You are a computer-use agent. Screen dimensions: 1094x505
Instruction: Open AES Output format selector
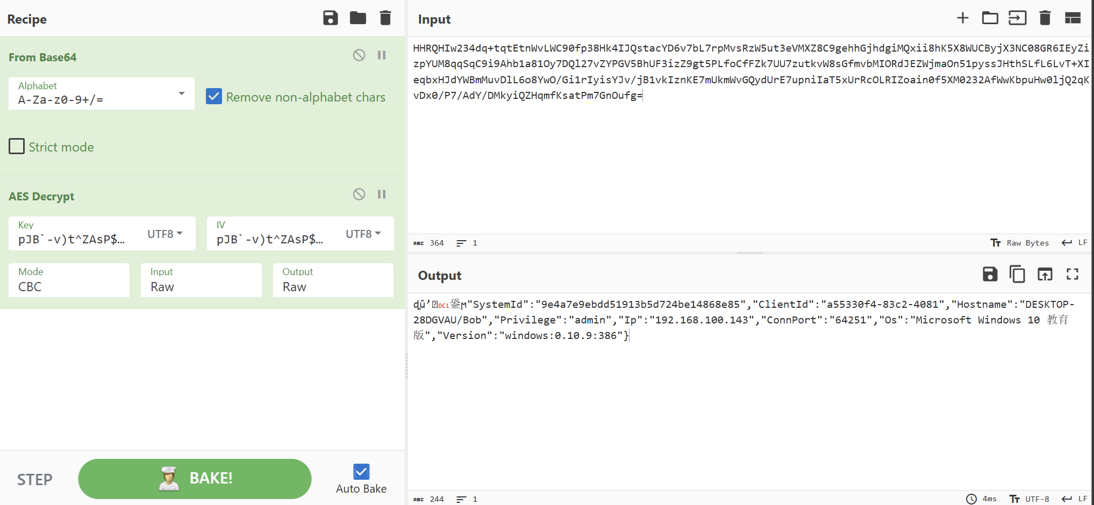(x=333, y=280)
